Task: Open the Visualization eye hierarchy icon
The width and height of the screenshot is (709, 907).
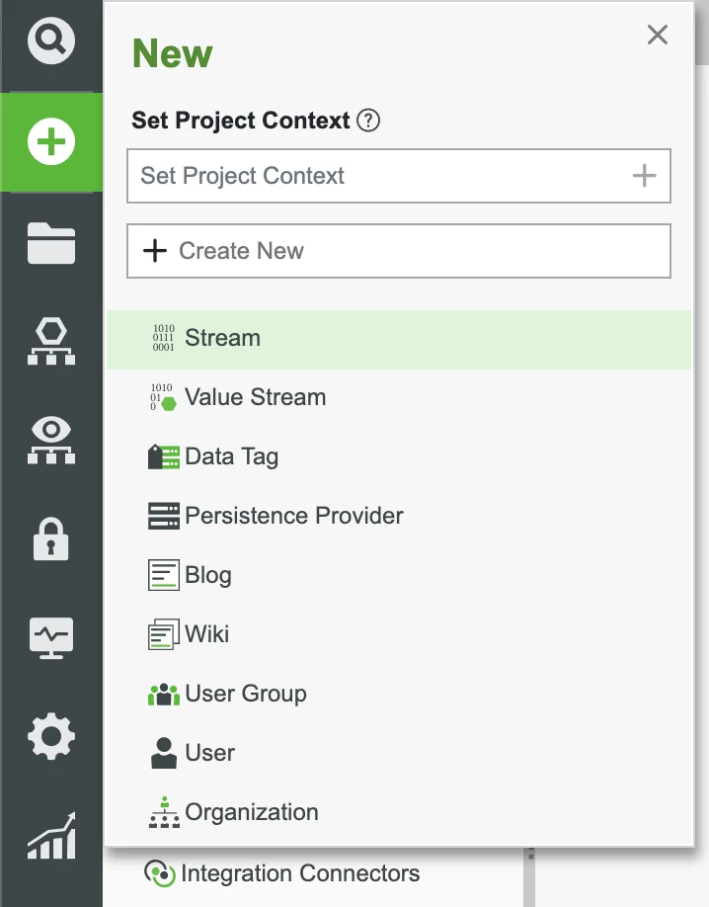Action: (51, 440)
